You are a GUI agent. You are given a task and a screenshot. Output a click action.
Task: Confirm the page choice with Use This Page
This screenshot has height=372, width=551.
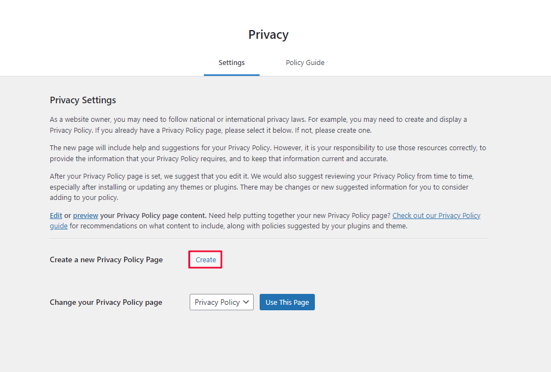click(287, 302)
